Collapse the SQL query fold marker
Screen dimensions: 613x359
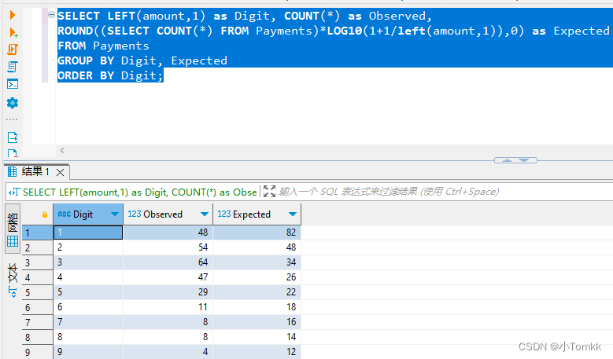[52, 15]
